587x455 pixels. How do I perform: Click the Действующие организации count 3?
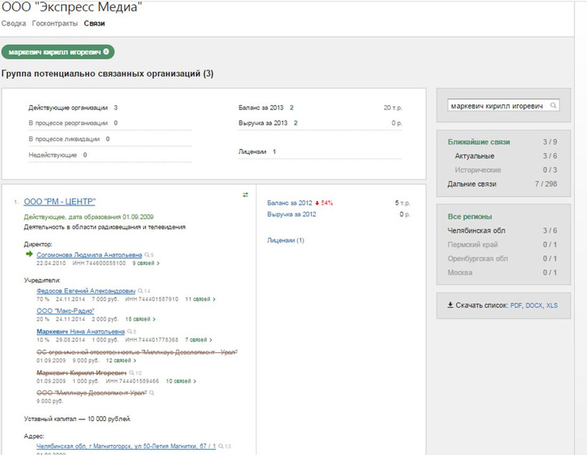[116, 108]
